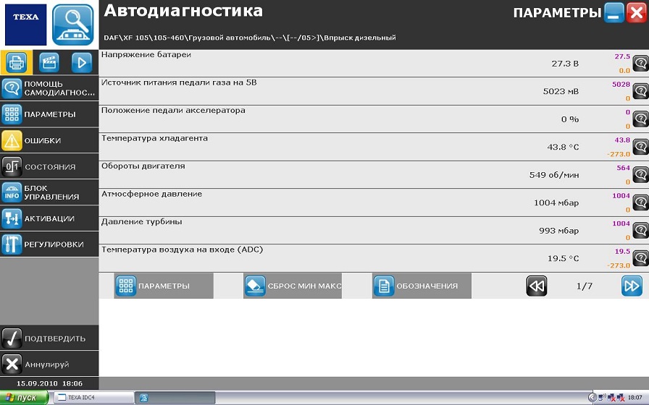The height and width of the screenshot is (405, 649).
Task: Go to next parameters page
Action: click(632, 286)
